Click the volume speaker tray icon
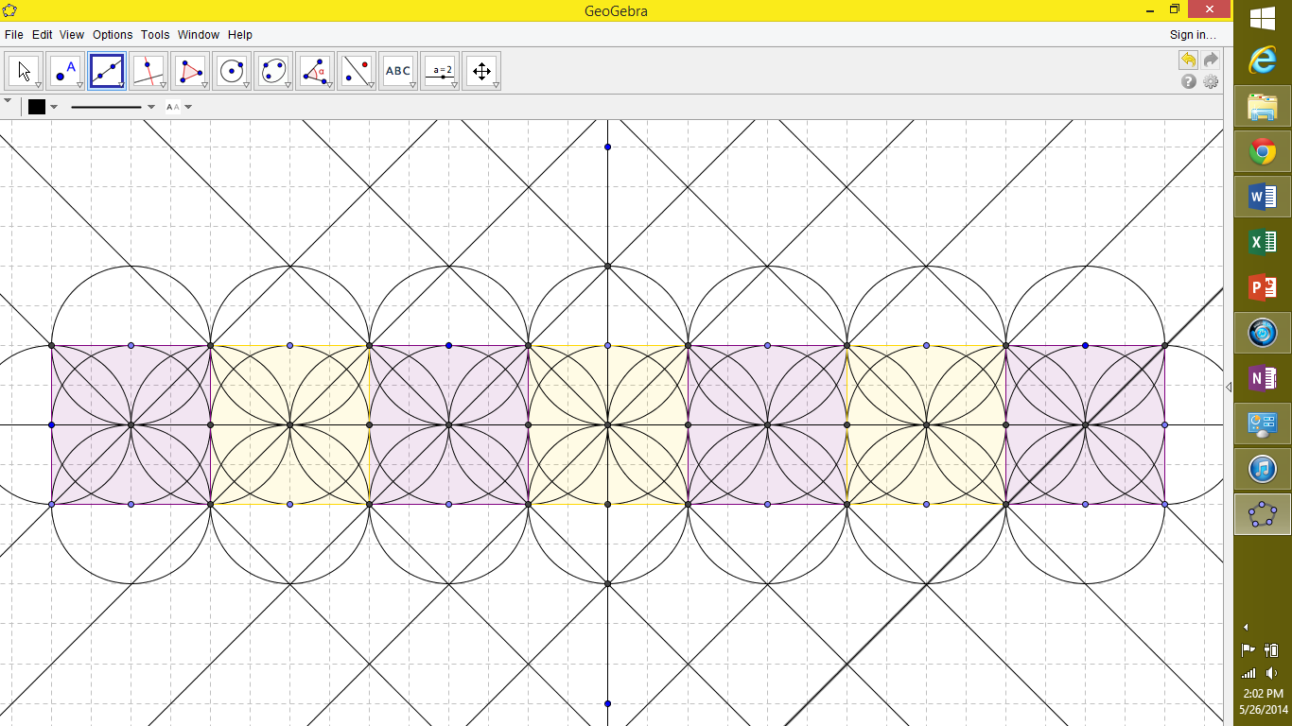This screenshot has height=726, width=1292. (x=1272, y=673)
